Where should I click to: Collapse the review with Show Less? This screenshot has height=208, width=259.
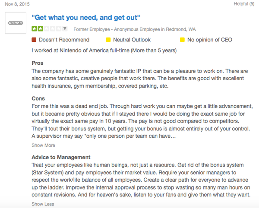pyautogui.click(x=43, y=204)
